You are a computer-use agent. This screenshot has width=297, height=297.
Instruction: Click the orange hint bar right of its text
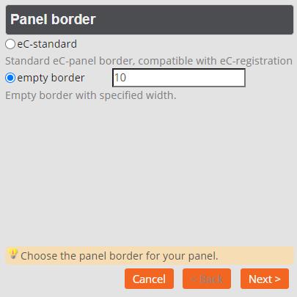(x=255, y=255)
